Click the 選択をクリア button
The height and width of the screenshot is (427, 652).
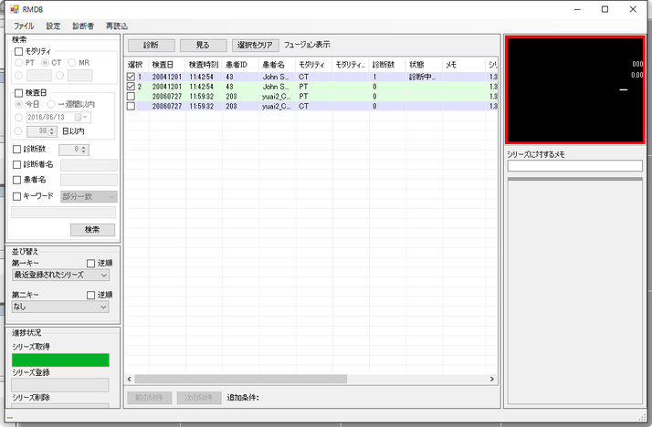pyautogui.click(x=256, y=45)
